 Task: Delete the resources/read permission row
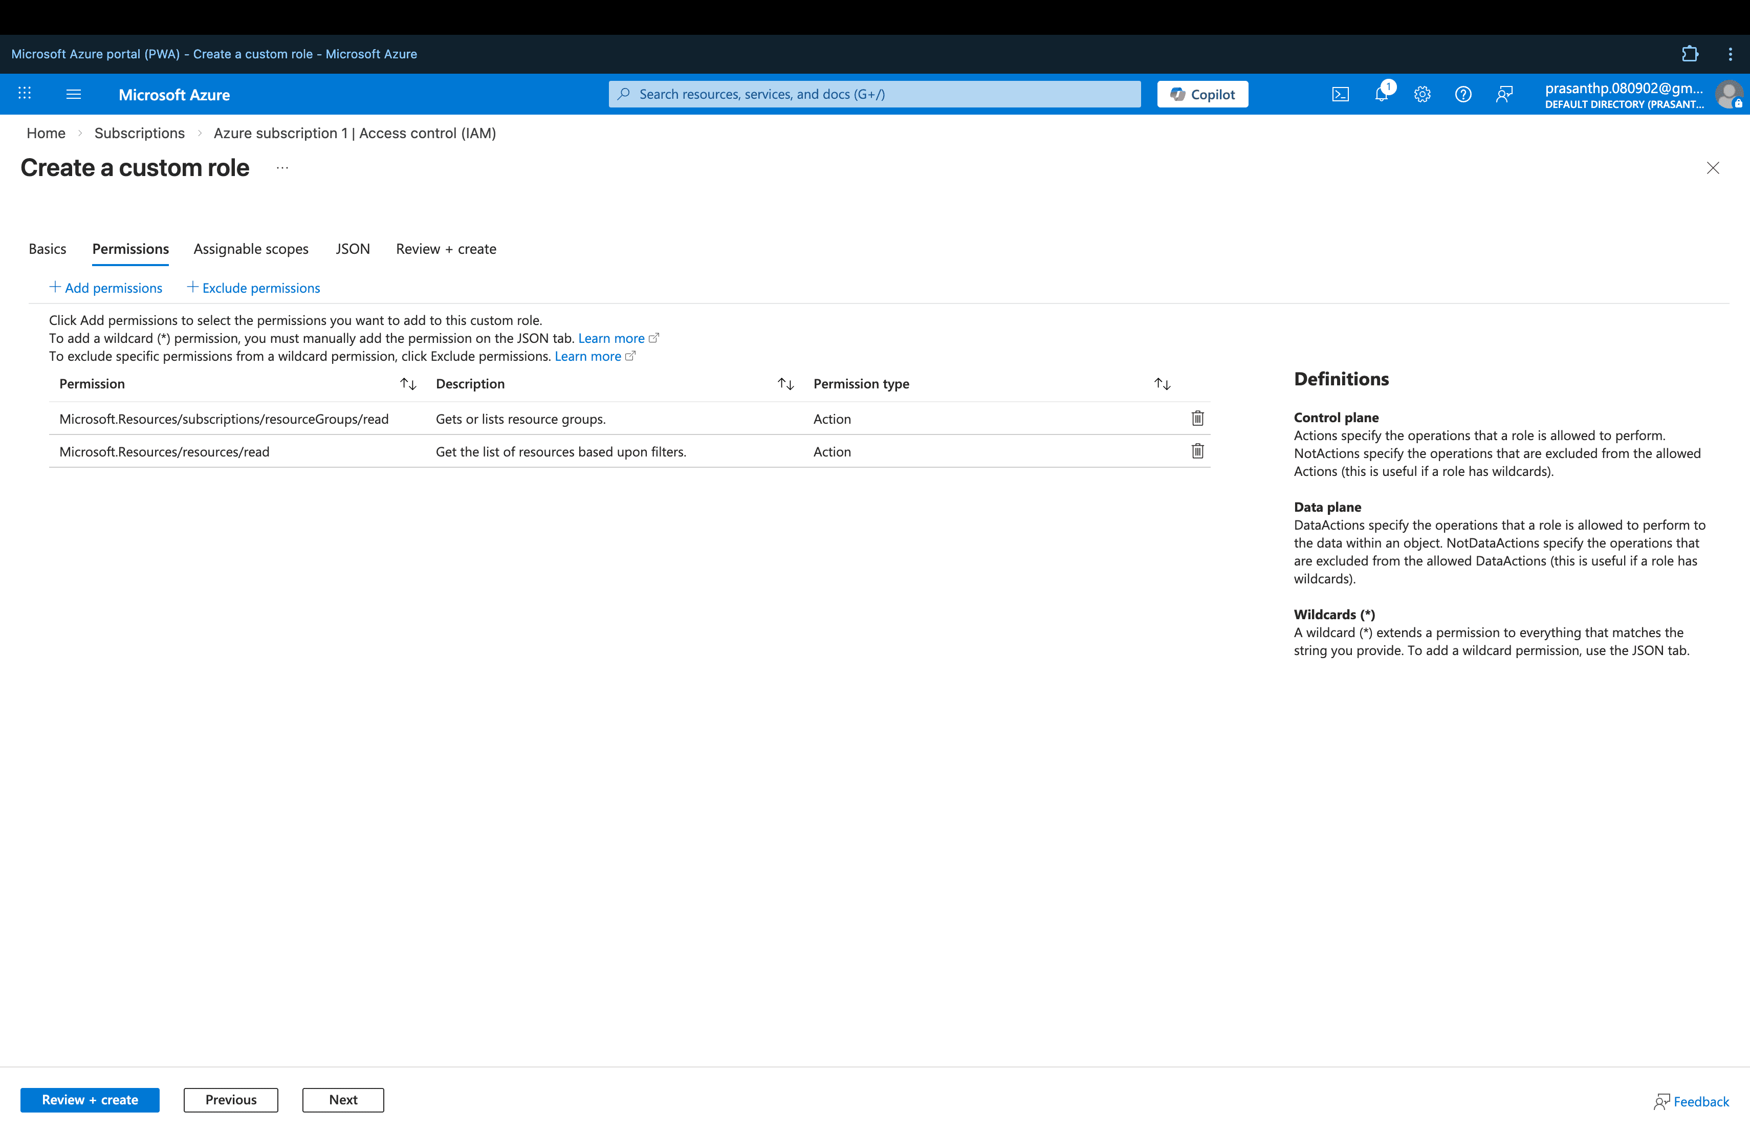(1197, 451)
